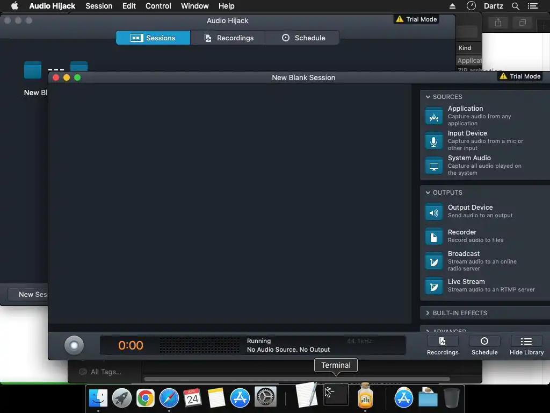Click the eject icon in menu bar
The width and height of the screenshot is (550, 413).
[x=452, y=6]
